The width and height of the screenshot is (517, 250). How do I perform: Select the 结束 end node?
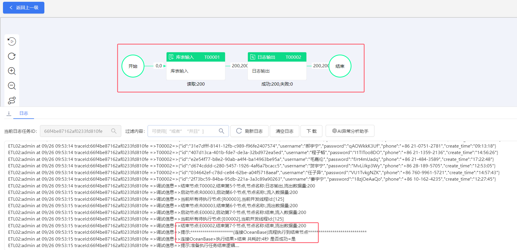tap(340, 66)
